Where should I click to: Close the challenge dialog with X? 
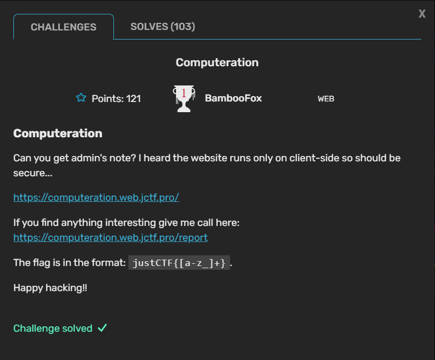422,14
